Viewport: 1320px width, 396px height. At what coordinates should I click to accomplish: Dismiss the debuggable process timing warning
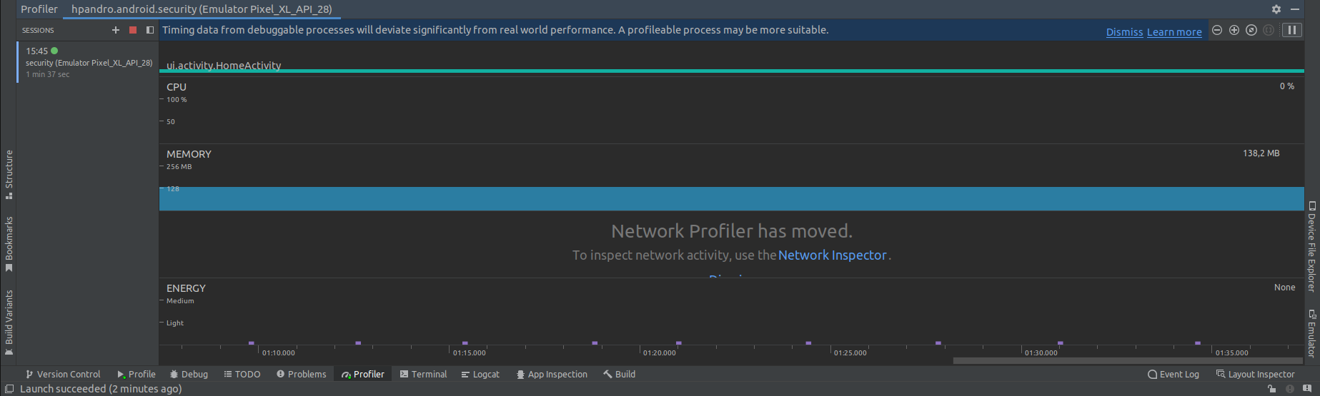[1124, 32]
